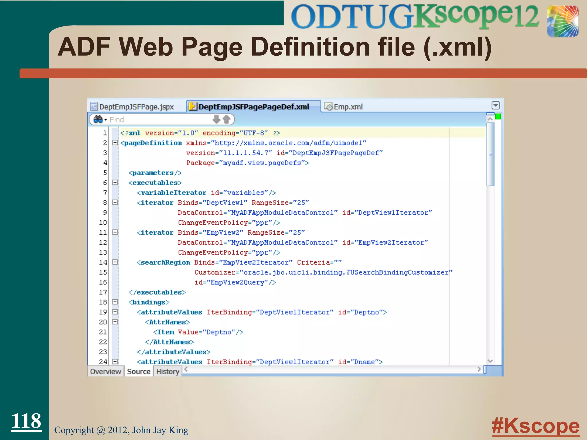Collapse the pageDefinition fold on line 2
The image size is (587, 440).
point(115,143)
